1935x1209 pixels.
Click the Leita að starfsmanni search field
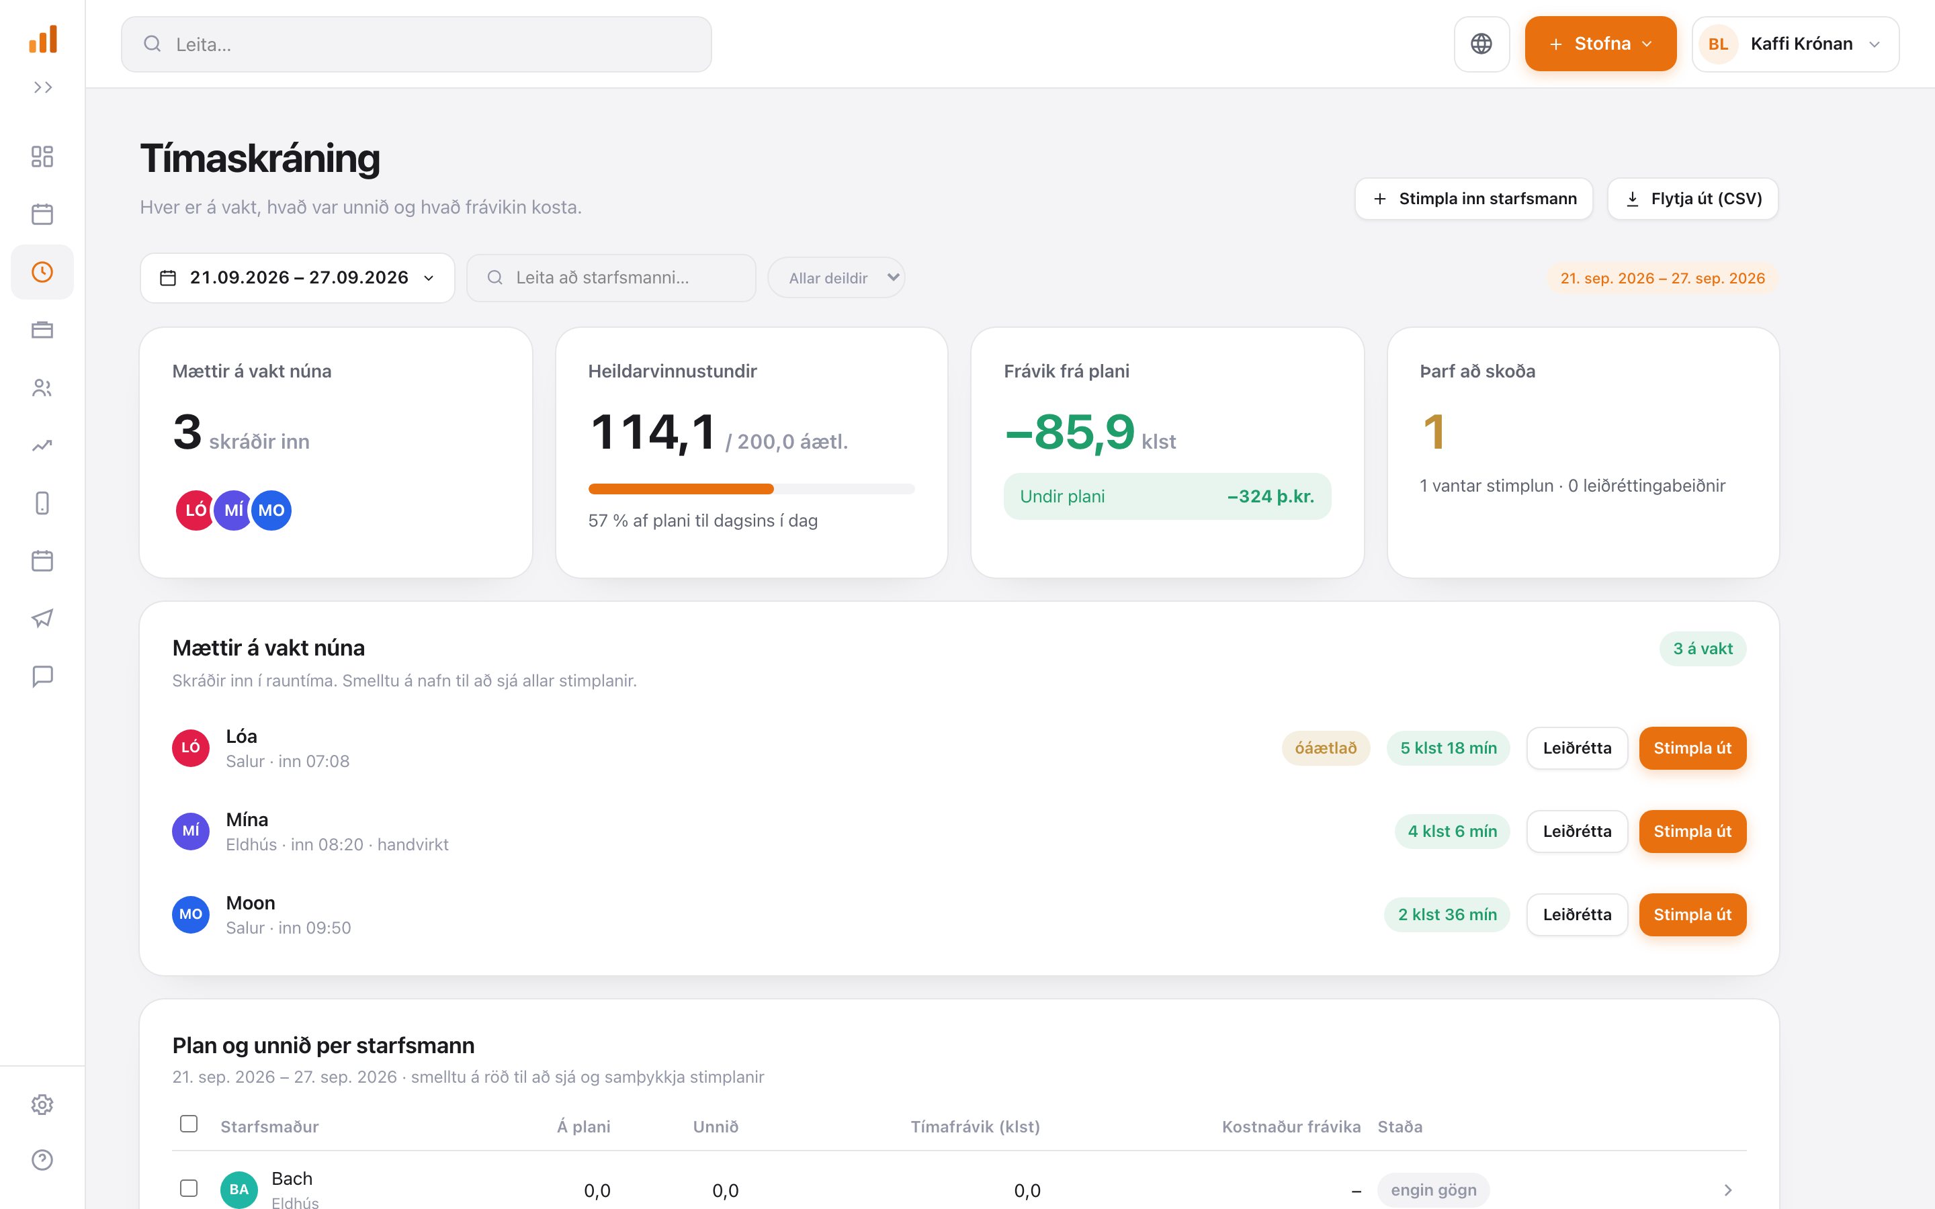tap(611, 277)
